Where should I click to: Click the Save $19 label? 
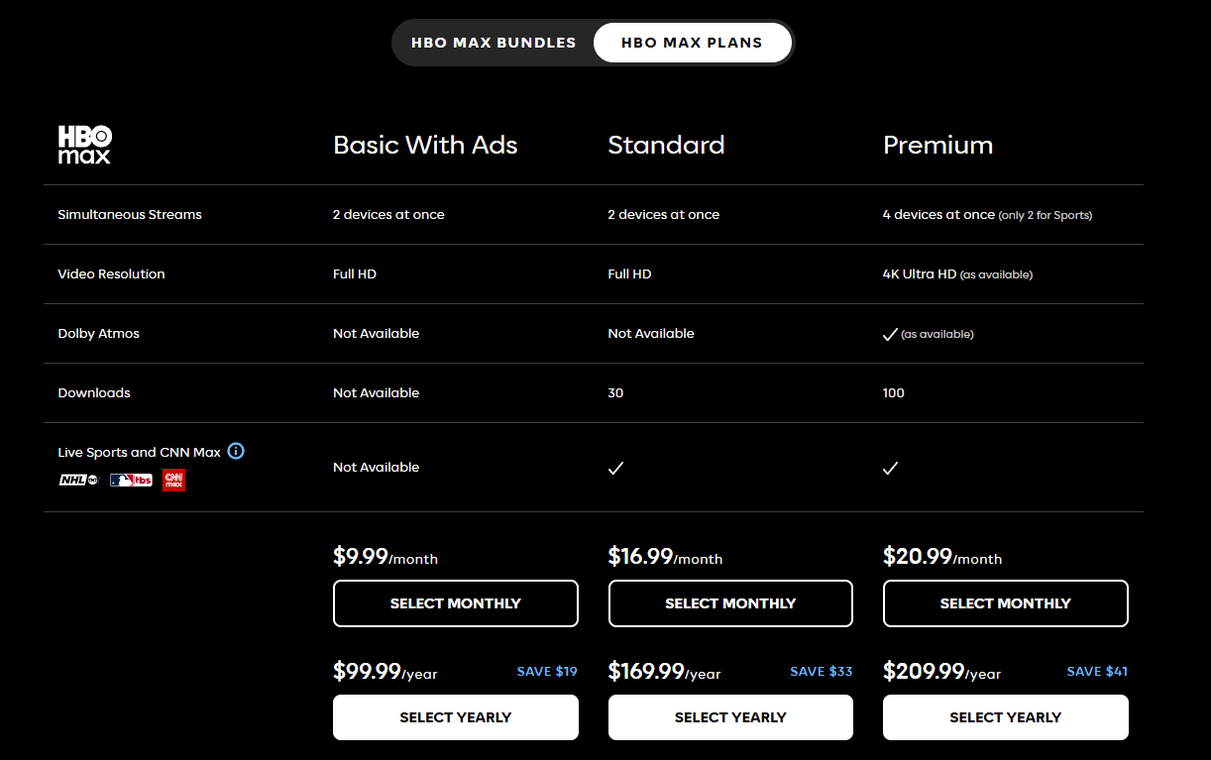click(x=547, y=672)
